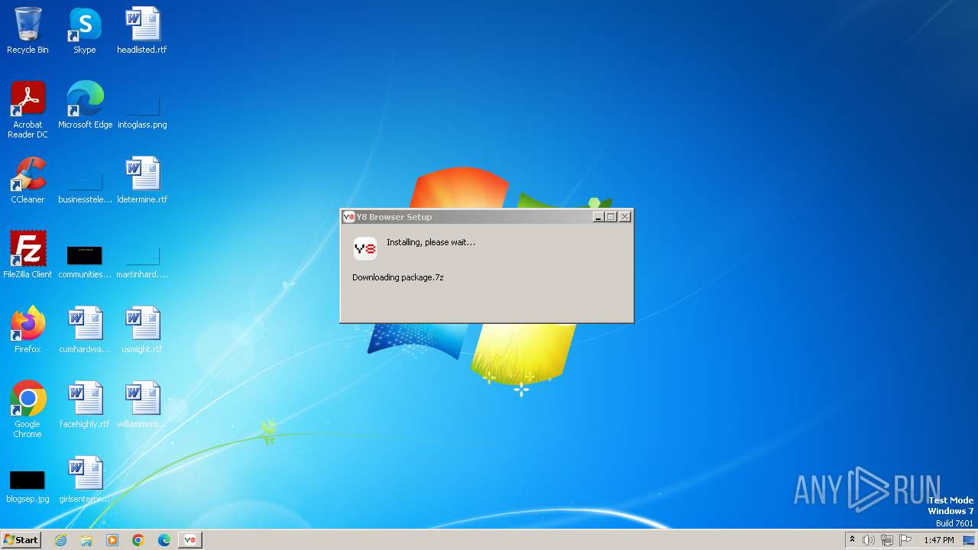978x550 pixels.
Task: Open the Start menu
Action: pyautogui.click(x=21, y=540)
